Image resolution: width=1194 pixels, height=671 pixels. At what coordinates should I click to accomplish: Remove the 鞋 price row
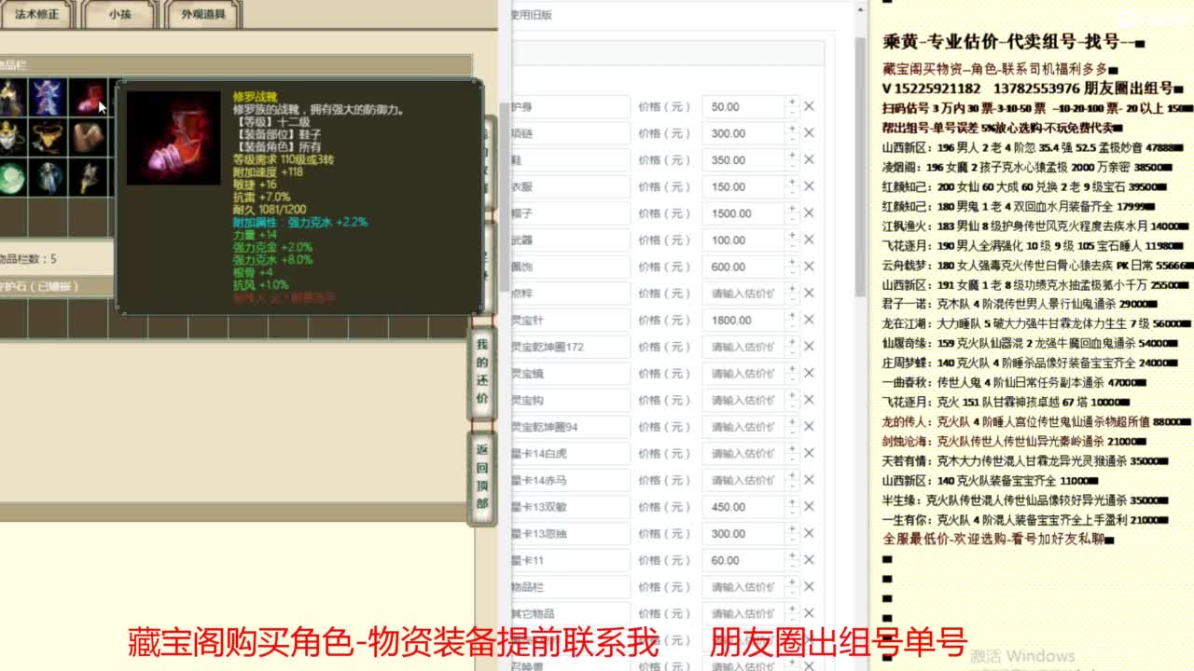tap(809, 160)
